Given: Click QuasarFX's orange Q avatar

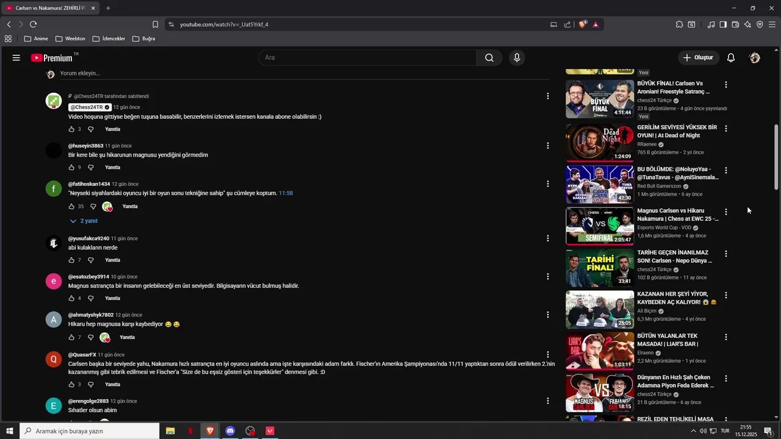Looking at the screenshot, I should [54, 359].
